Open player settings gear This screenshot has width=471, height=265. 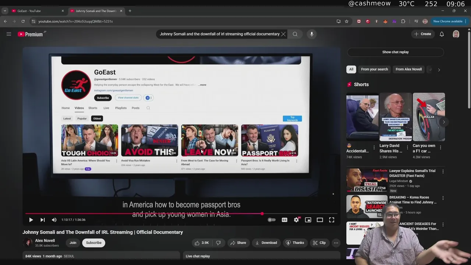296,220
